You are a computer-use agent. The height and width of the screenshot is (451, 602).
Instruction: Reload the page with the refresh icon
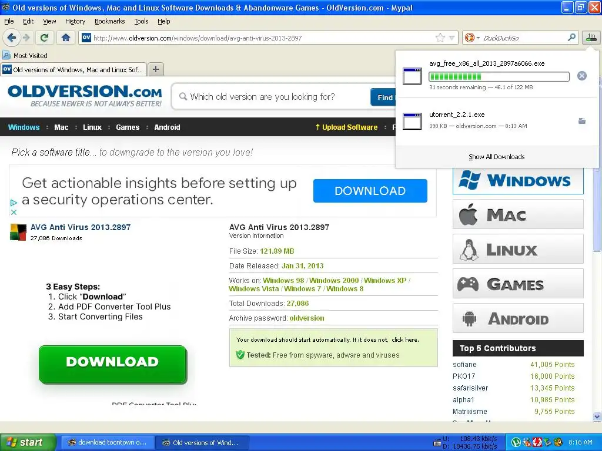click(45, 38)
